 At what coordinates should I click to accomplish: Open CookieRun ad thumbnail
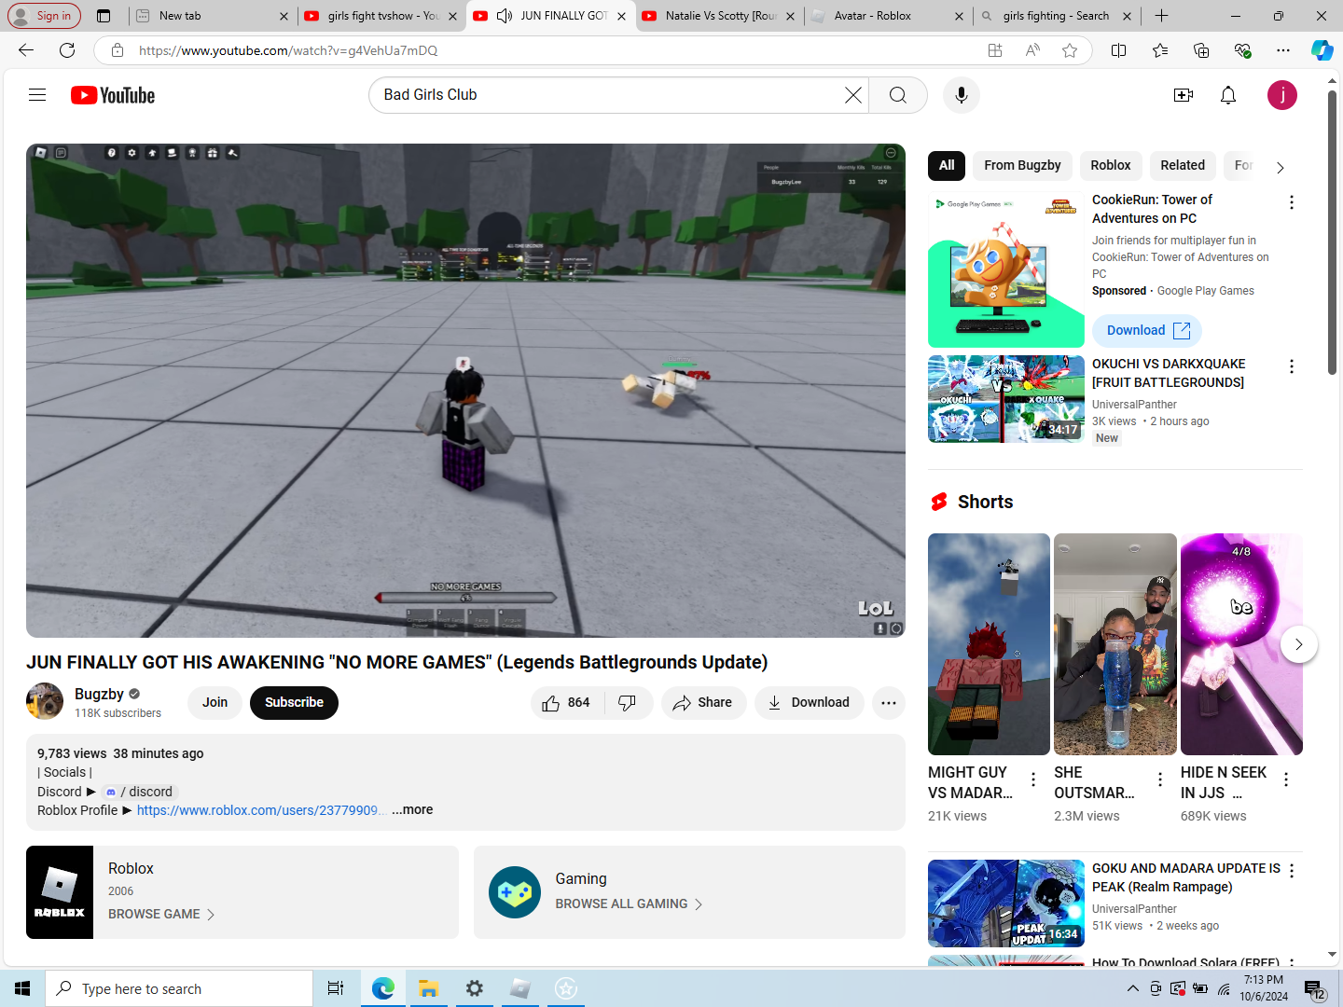[x=1006, y=269]
